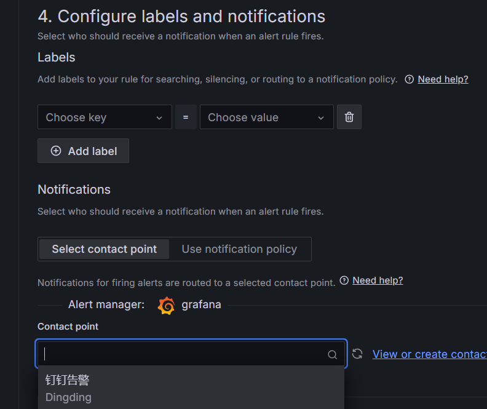The width and height of the screenshot is (487, 409).
Task: Open View or create contact points link
Action: coord(429,354)
